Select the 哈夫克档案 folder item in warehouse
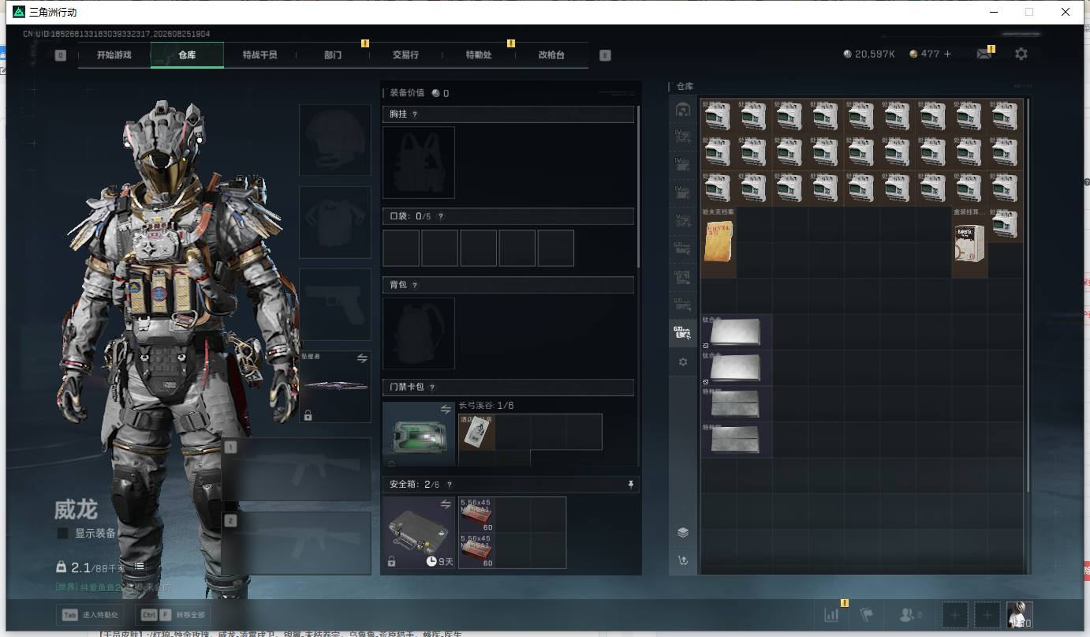1090x637 pixels. [719, 242]
